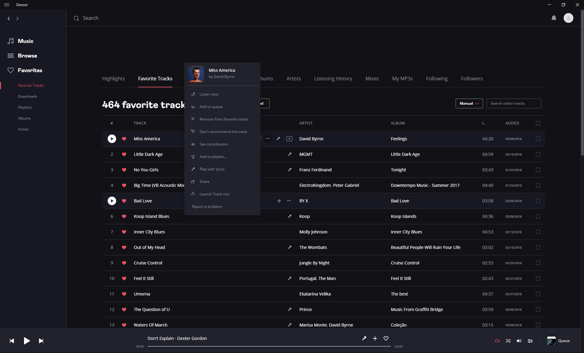584x353 pixels.
Task: Check the Koop Island Blues row checkbox
Action: click(538, 216)
